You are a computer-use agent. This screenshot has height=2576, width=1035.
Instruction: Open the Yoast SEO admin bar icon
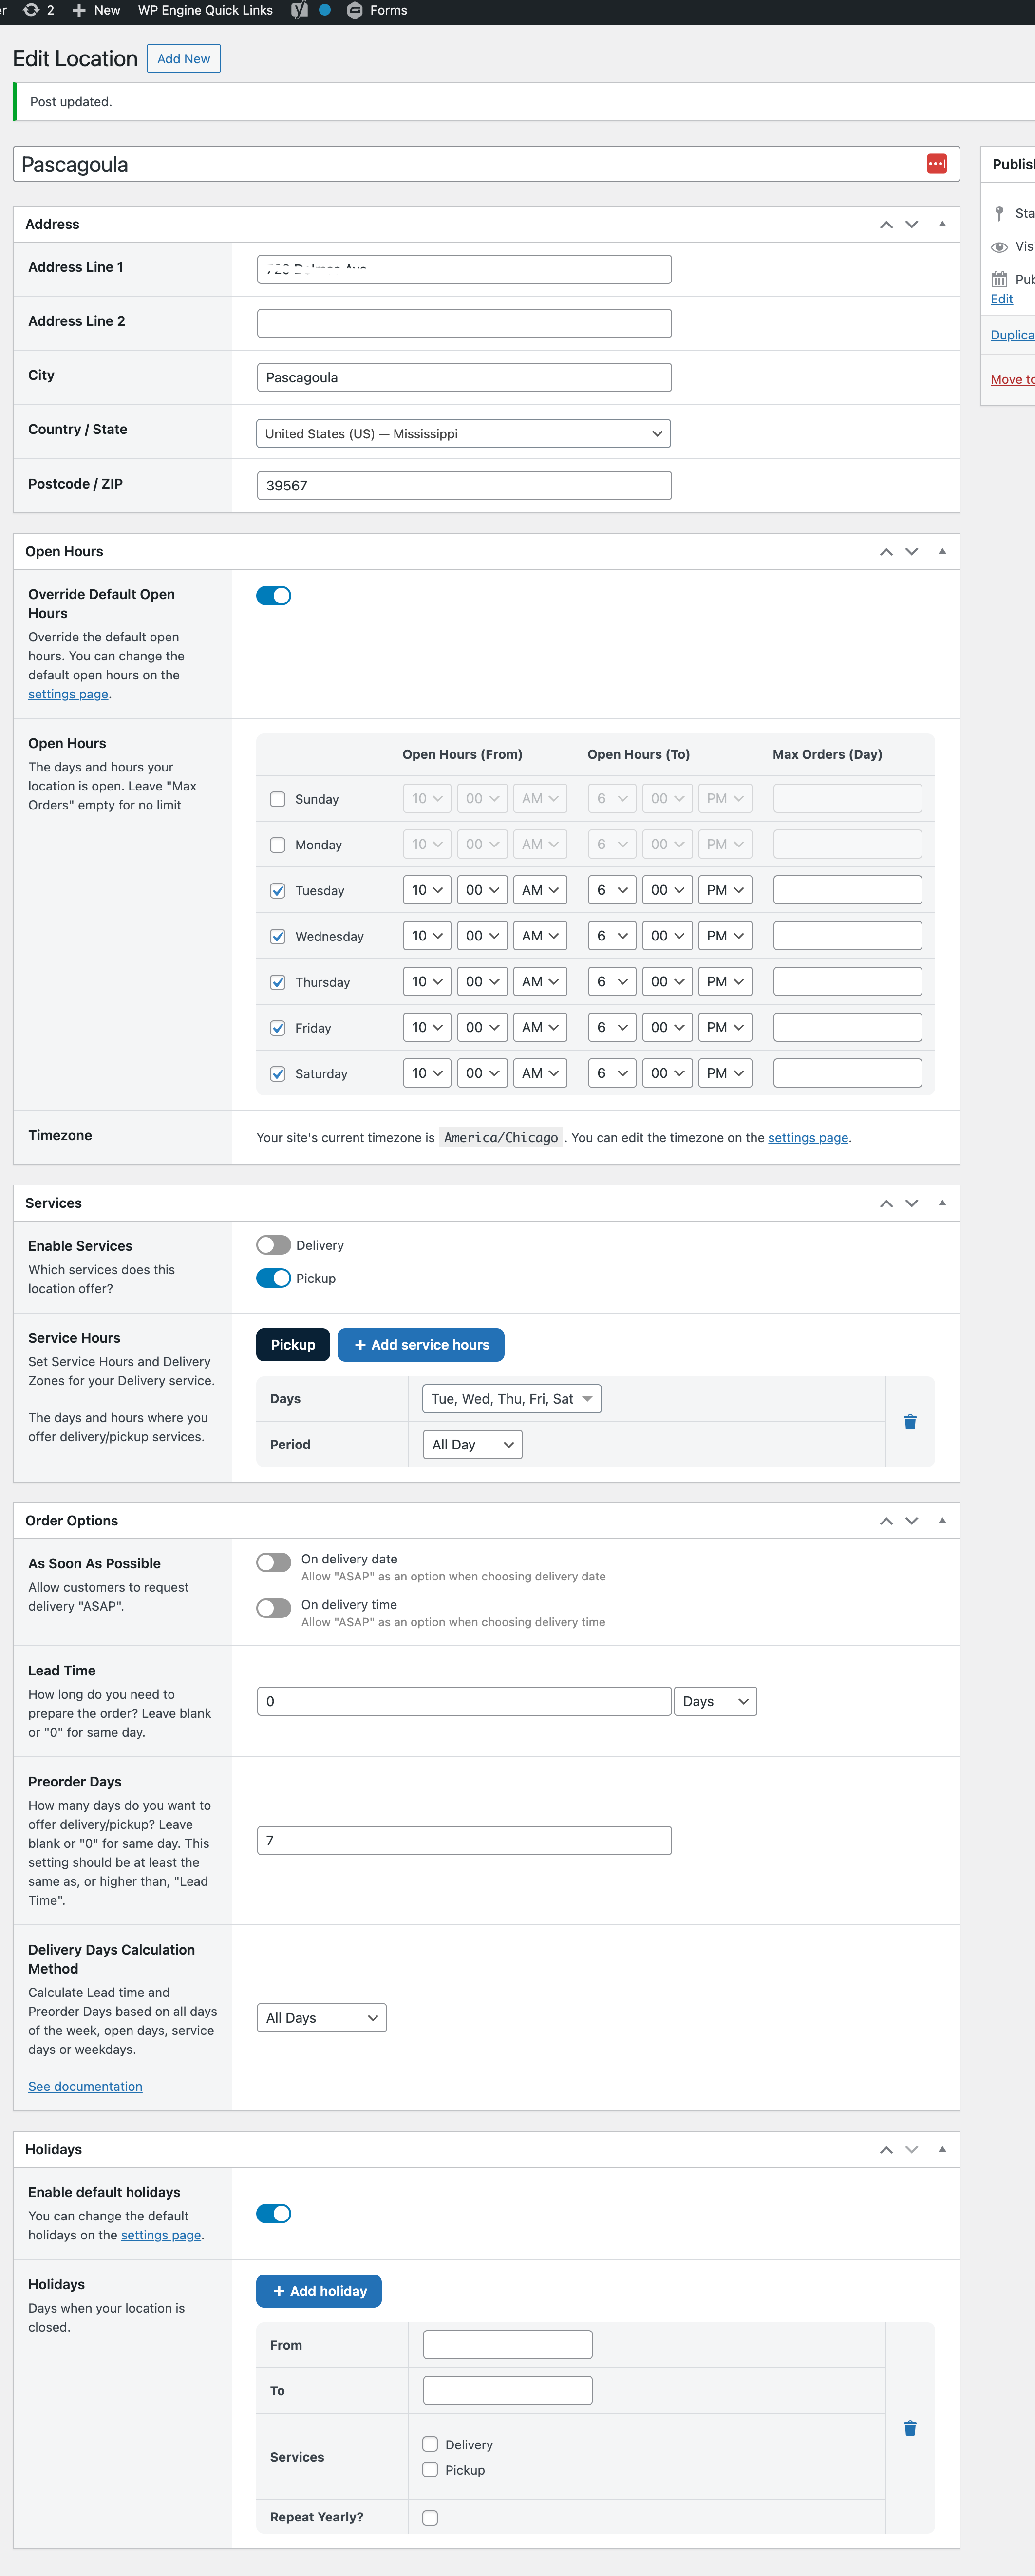coord(299,10)
